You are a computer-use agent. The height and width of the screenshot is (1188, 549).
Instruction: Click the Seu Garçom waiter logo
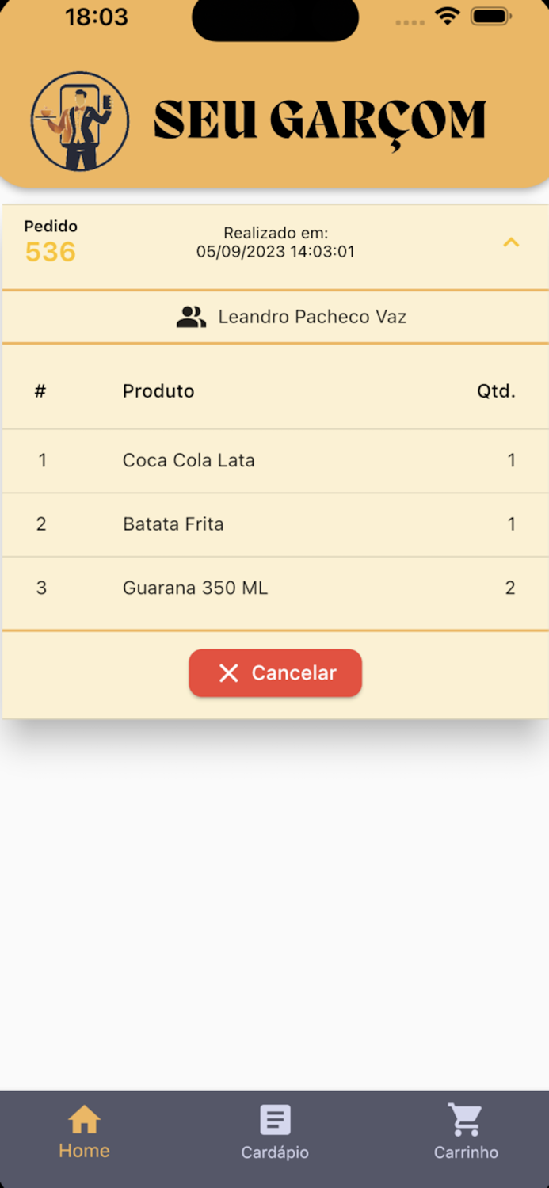(x=79, y=117)
